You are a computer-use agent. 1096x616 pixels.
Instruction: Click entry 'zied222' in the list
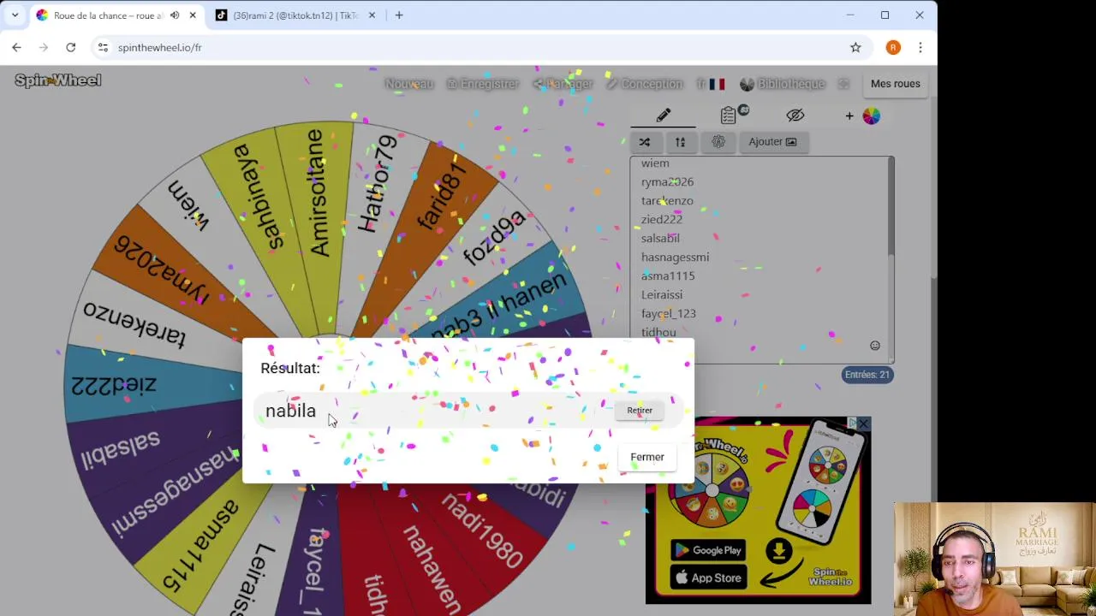click(x=662, y=220)
